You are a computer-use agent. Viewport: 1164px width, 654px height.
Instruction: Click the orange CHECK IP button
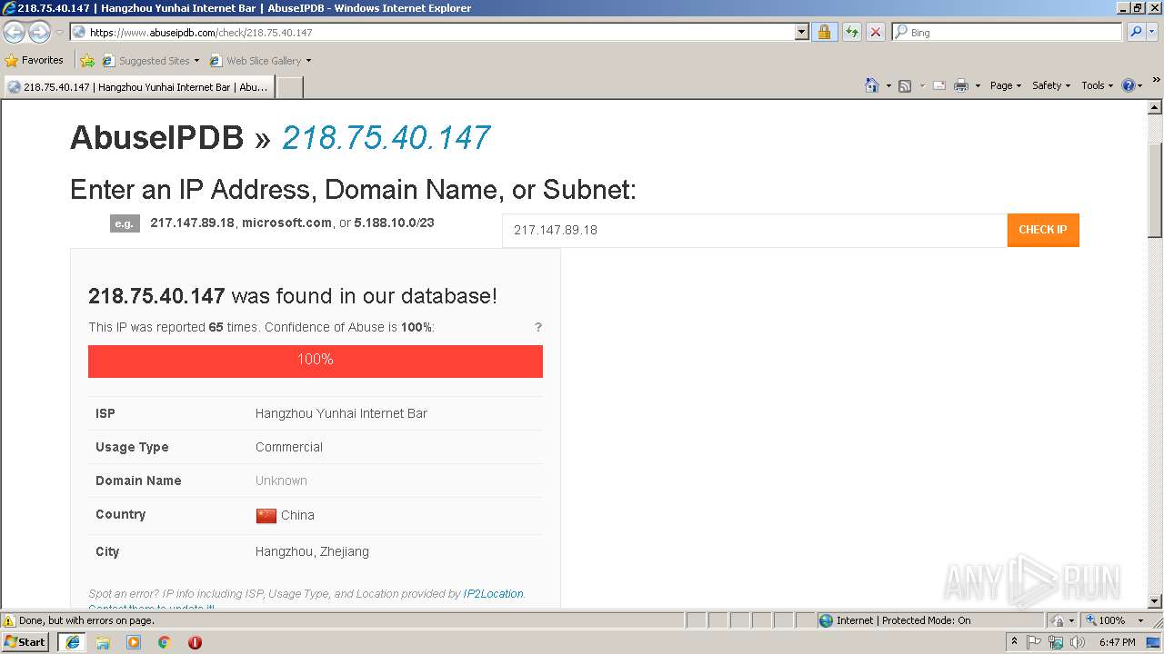[x=1043, y=230]
